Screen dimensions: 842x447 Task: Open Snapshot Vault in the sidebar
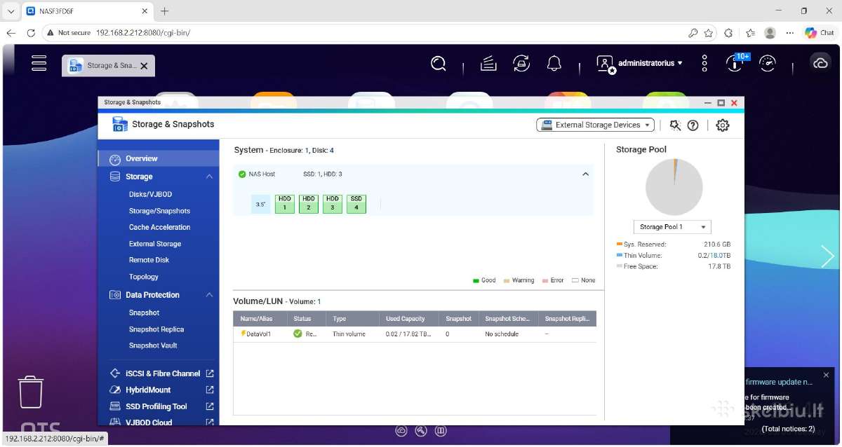click(x=153, y=345)
